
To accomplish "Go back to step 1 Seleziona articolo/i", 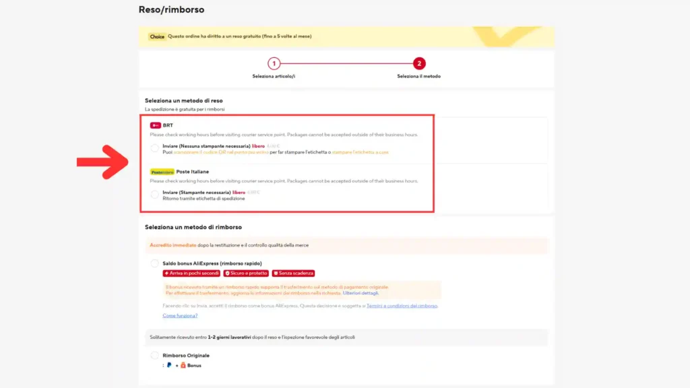I will tap(274, 63).
